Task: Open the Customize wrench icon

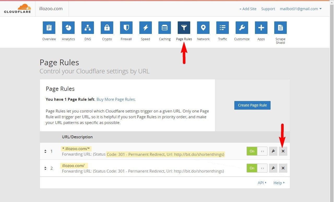Action: (x=242, y=28)
